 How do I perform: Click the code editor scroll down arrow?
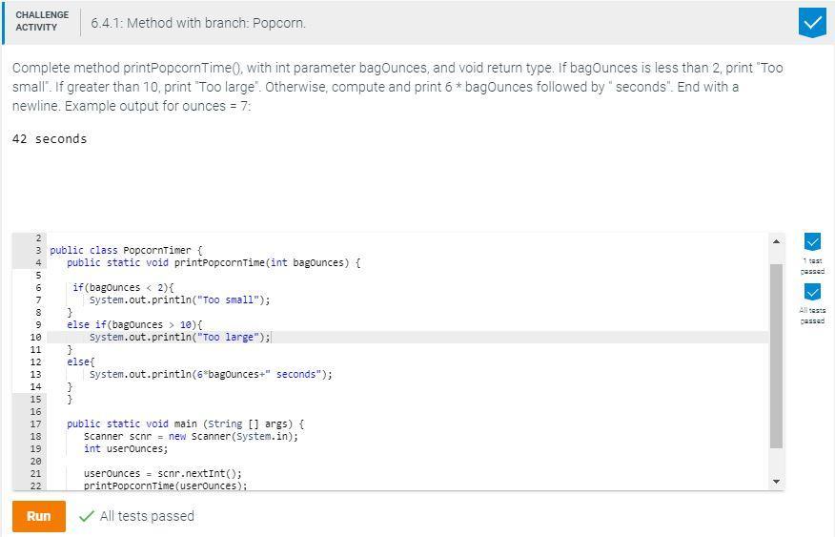776,482
